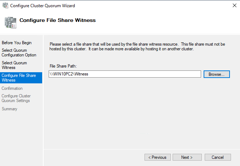The width and height of the screenshot is (240, 166).
Task: Go back with the Previous button
Action: [x=157, y=157]
